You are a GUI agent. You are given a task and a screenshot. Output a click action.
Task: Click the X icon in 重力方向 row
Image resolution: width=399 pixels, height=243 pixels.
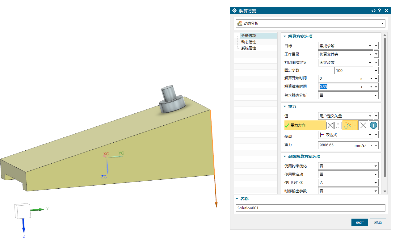tap(363, 125)
